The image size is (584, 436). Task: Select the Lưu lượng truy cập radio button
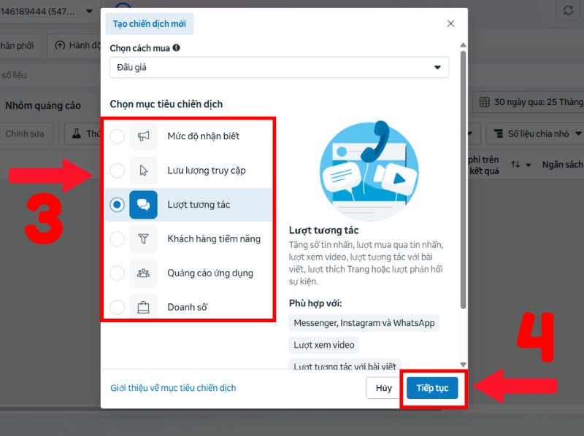(117, 171)
